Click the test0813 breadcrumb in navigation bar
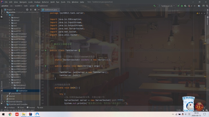The height and width of the screenshot is (117, 209). [18, 6]
